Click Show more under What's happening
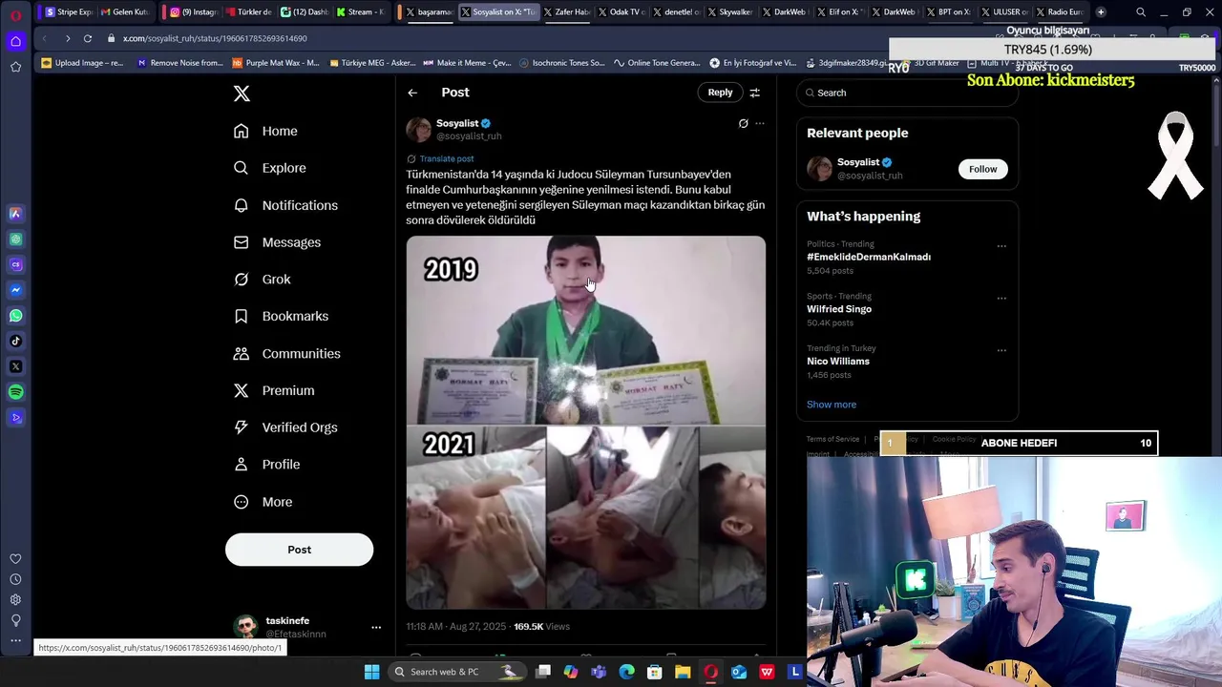 tap(832, 405)
